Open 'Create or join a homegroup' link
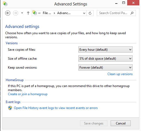 [x=28, y=94]
